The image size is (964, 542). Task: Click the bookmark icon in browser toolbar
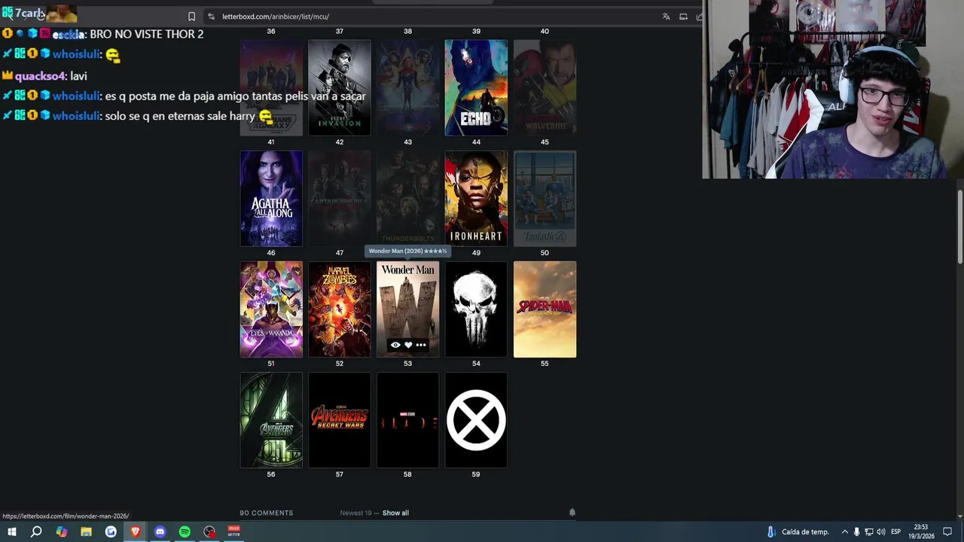pyautogui.click(x=191, y=17)
